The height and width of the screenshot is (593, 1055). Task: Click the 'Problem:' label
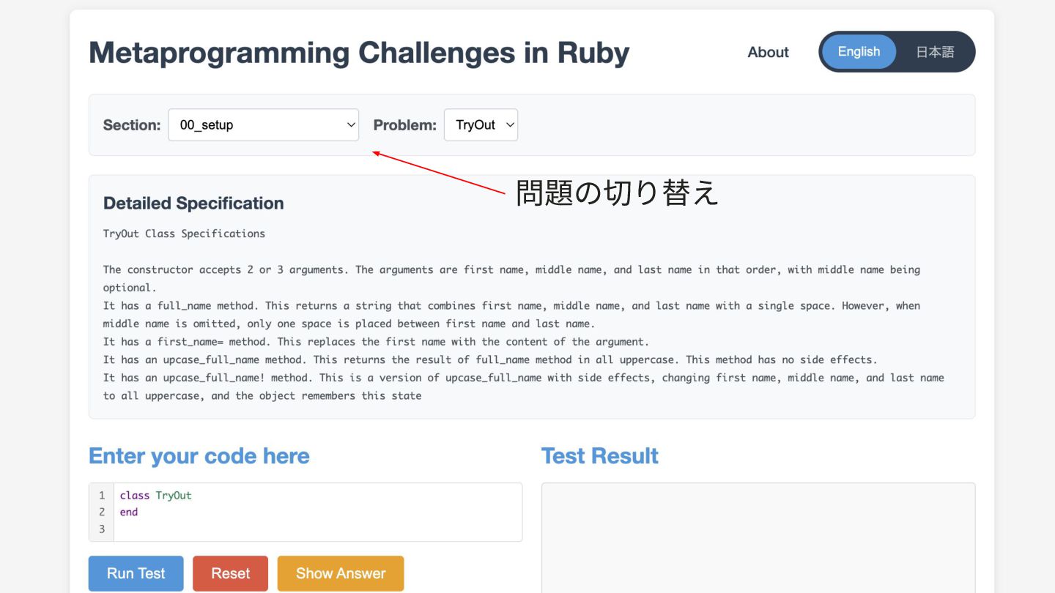tap(404, 125)
